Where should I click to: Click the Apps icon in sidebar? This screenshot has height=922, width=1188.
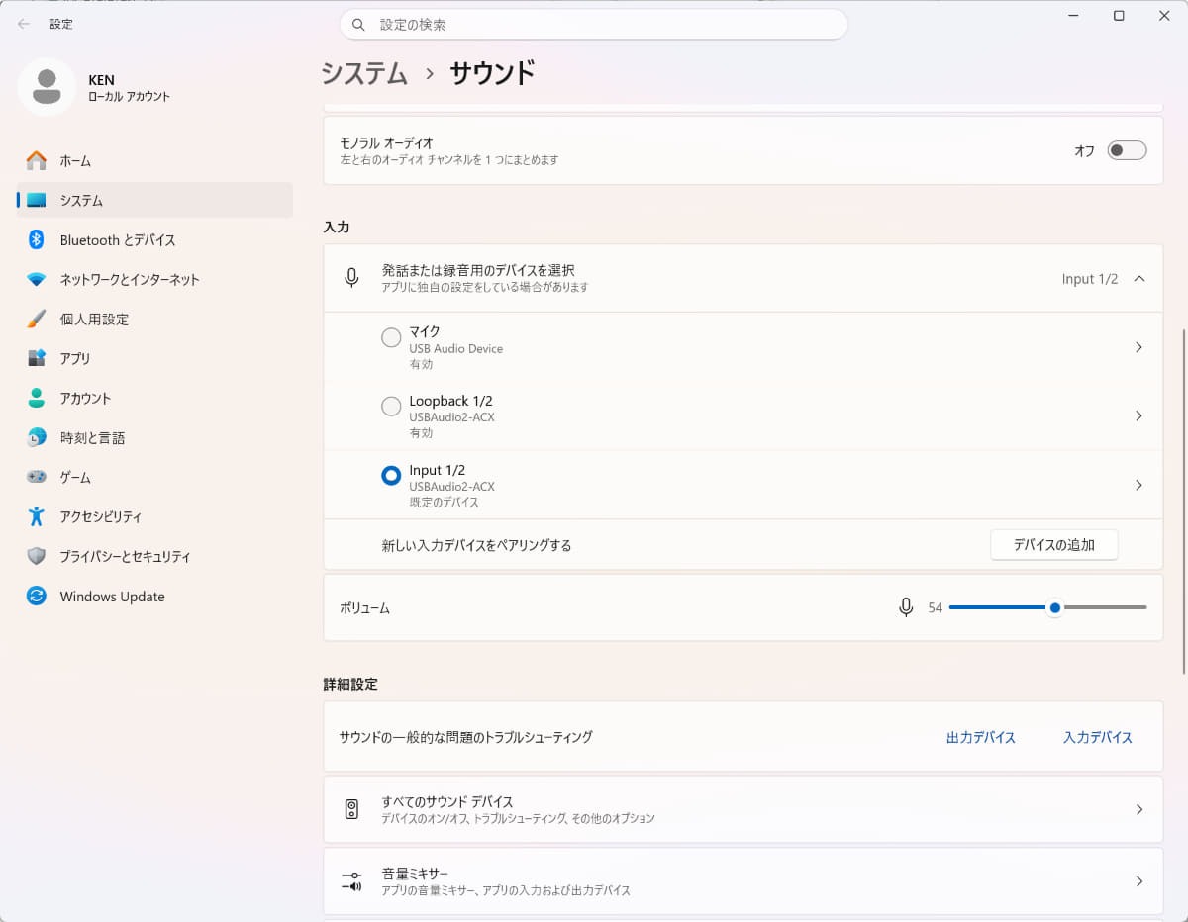(37, 358)
